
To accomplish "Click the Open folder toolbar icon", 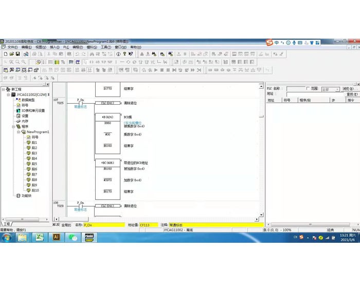I will tap(12, 54).
